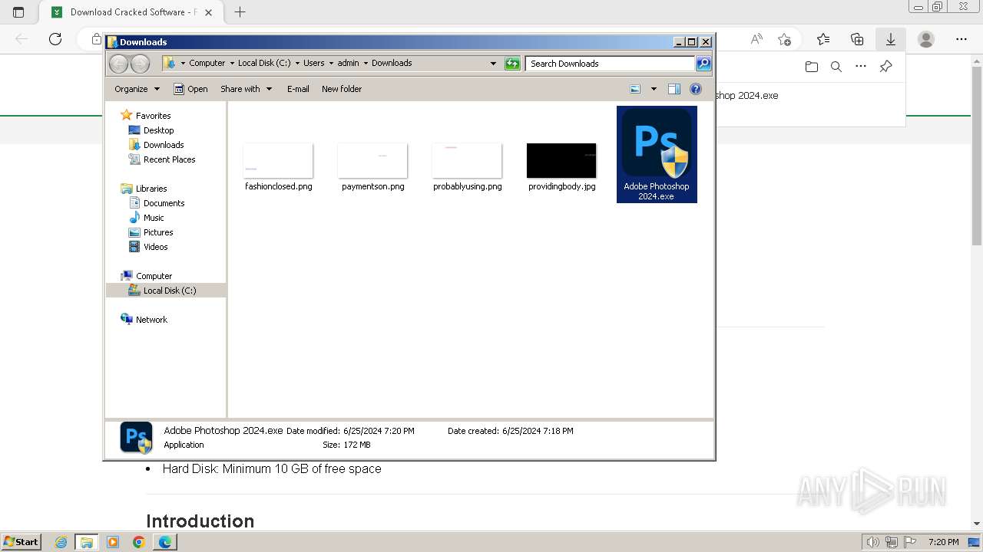Click Computer in the address breadcrumb
The image size is (983, 552).
point(207,63)
